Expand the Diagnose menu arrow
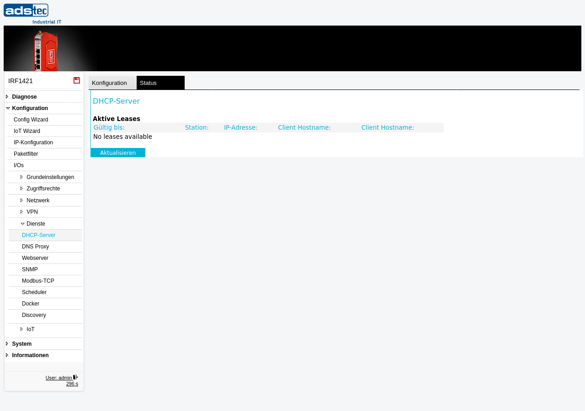 click(x=7, y=97)
